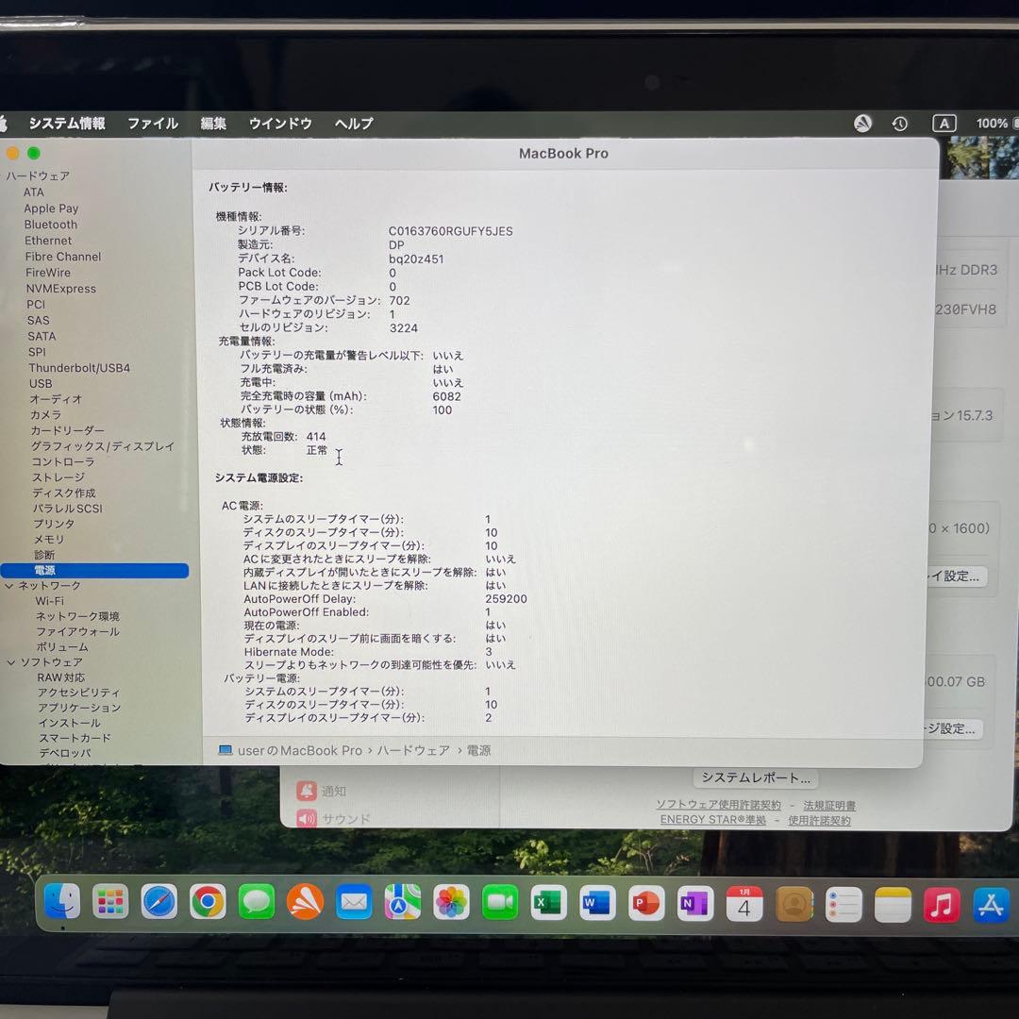Start FaceTime from the Dock

[x=500, y=903]
